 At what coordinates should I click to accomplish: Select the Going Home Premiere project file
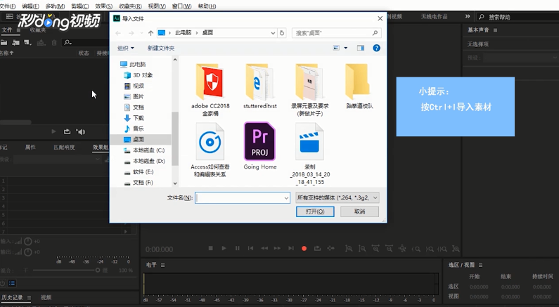[260, 146]
